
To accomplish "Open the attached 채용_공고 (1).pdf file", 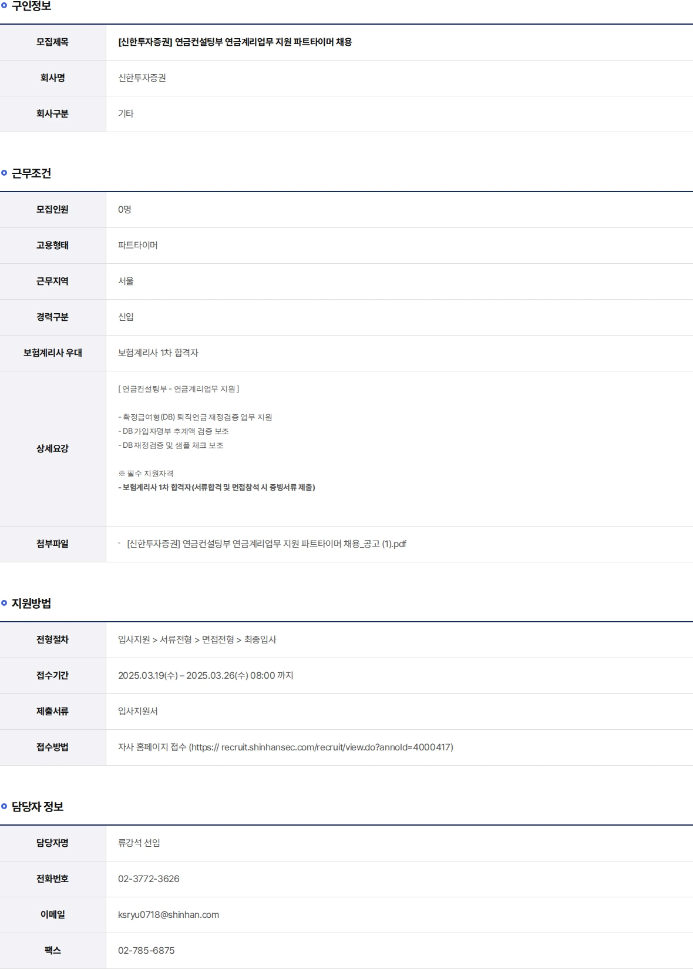I will 267,544.
